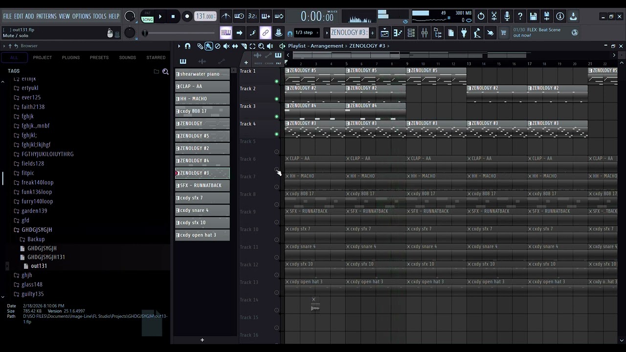Select the SFX - RUNNATBACK pattern in picker
This screenshot has width=626, height=352.
pos(202,185)
